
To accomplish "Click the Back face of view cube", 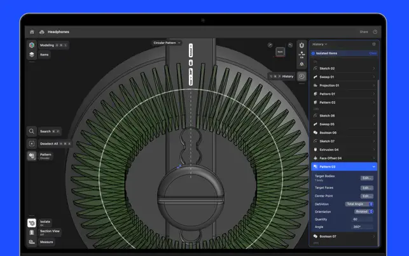I will [x=280, y=52].
